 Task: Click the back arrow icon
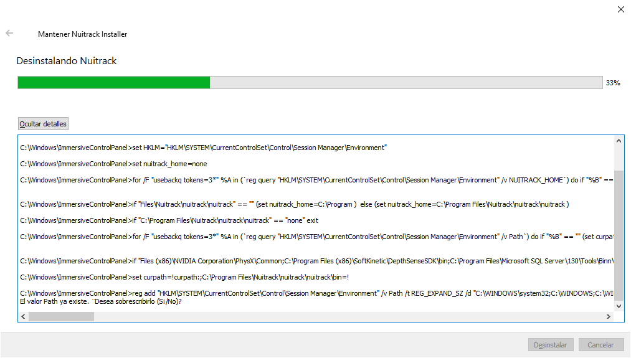(x=9, y=34)
